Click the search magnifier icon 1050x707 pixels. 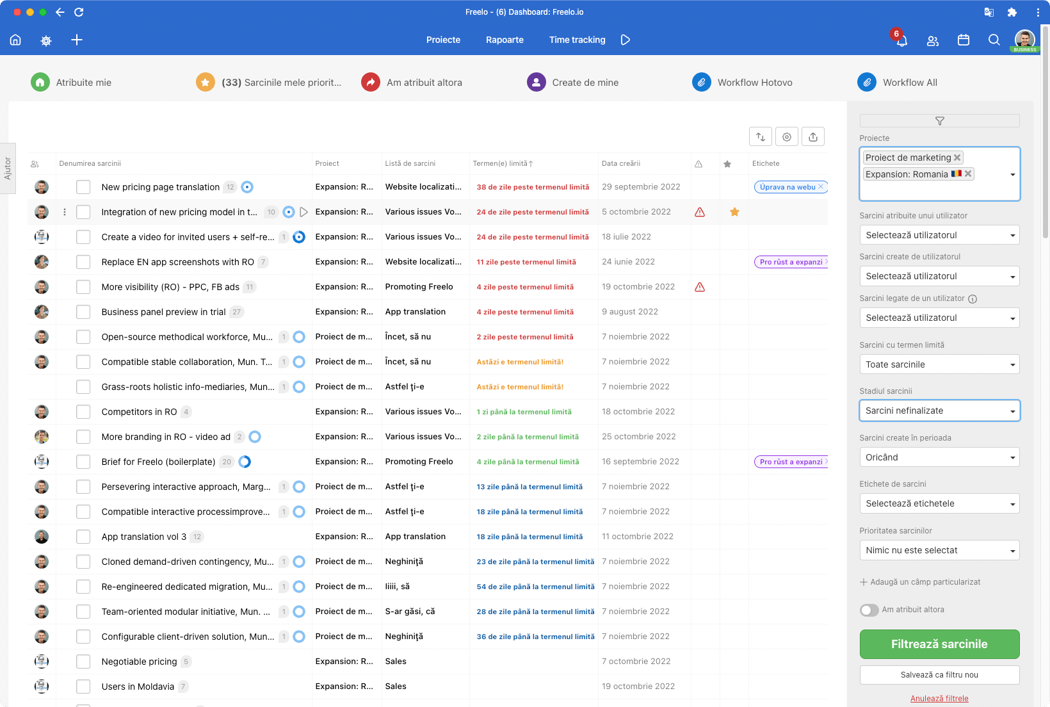pos(994,40)
